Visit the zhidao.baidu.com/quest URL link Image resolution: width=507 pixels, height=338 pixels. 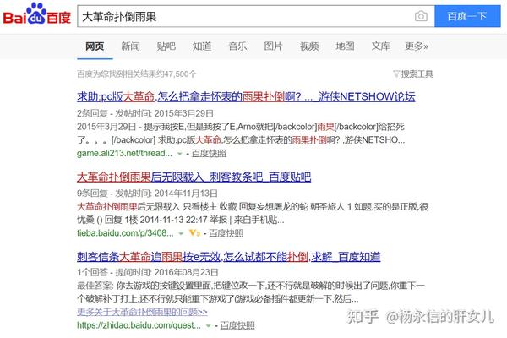139,325
